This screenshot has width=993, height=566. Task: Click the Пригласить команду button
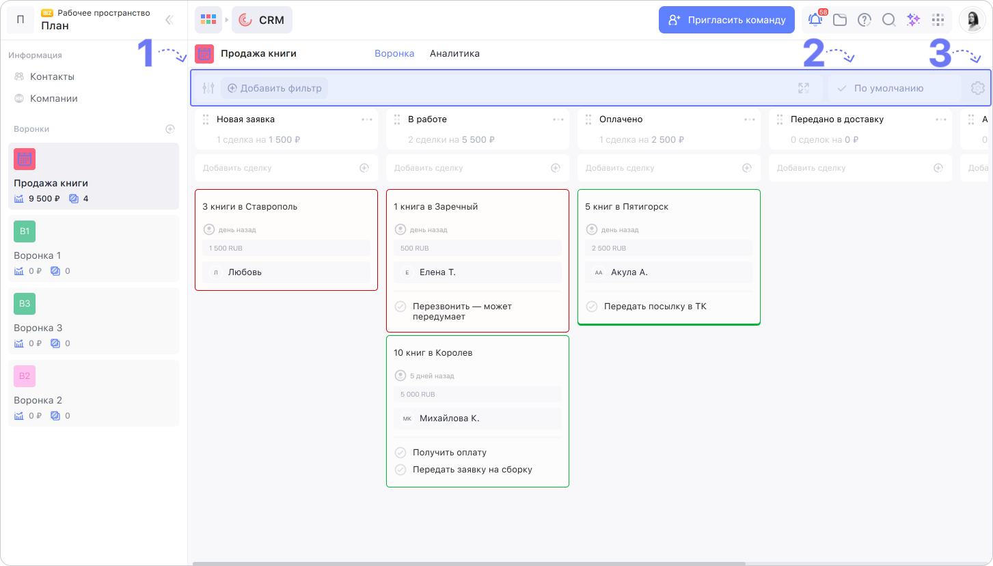[726, 20]
